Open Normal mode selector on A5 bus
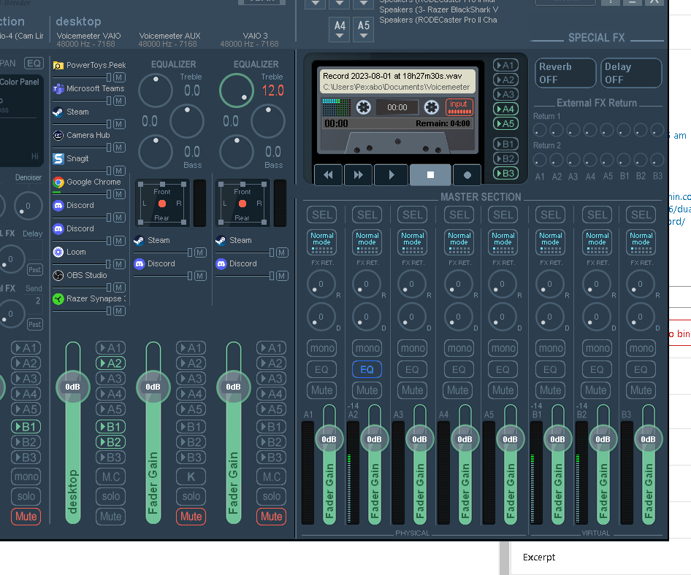691x575 pixels. pyautogui.click(x=503, y=242)
